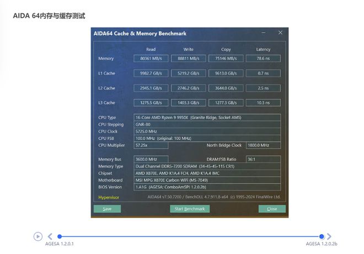Click the Latency column header
Screen dimensions: 364x254
click(x=263, y=49)
